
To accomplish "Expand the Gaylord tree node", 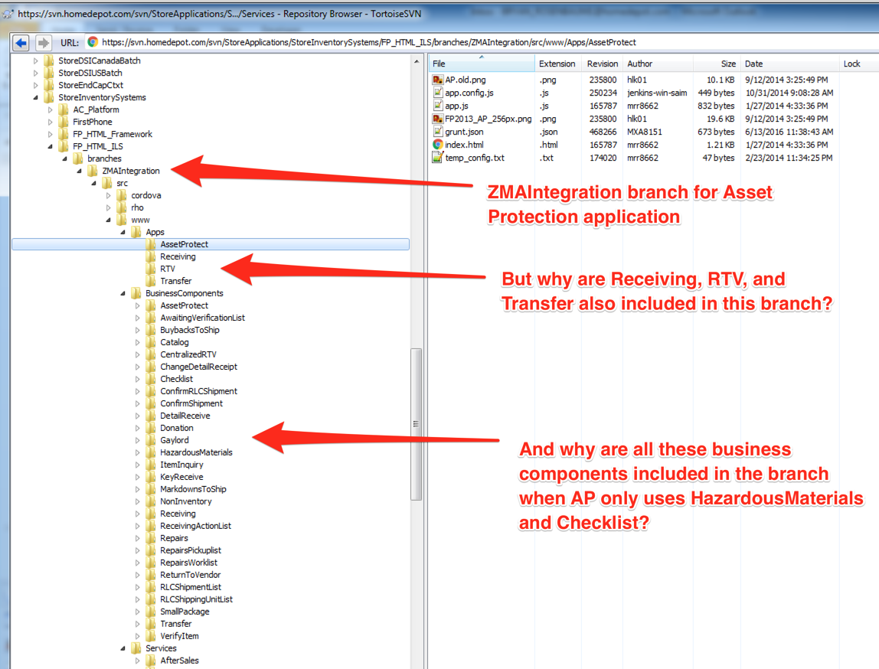I will 138,440.
